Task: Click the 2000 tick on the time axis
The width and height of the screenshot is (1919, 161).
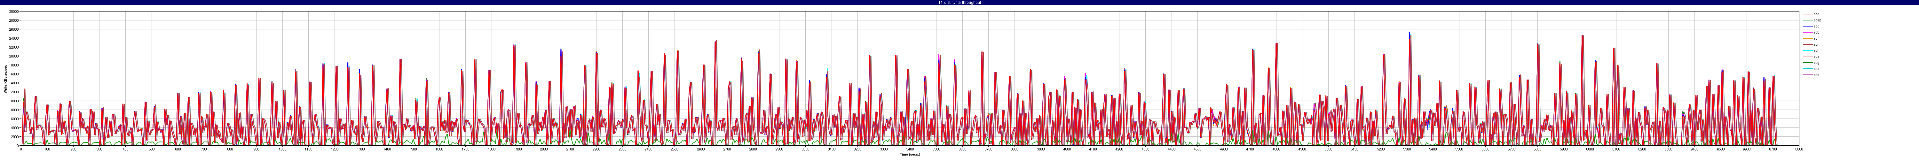Action: [x=544, y=149]
